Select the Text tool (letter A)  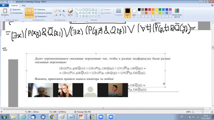64,11
